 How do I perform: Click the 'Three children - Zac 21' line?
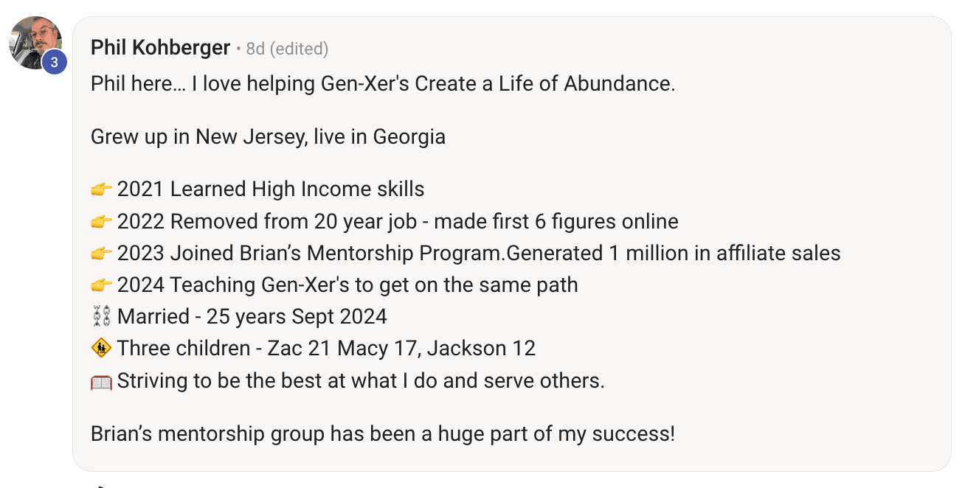tap(326, 349)
